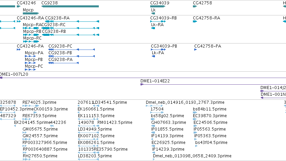286x161 pixels.
Task: Click the 17504 EST label
Action: tap(157, 109)
